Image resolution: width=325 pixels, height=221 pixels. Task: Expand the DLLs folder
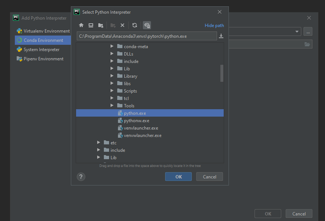[112, 54]
